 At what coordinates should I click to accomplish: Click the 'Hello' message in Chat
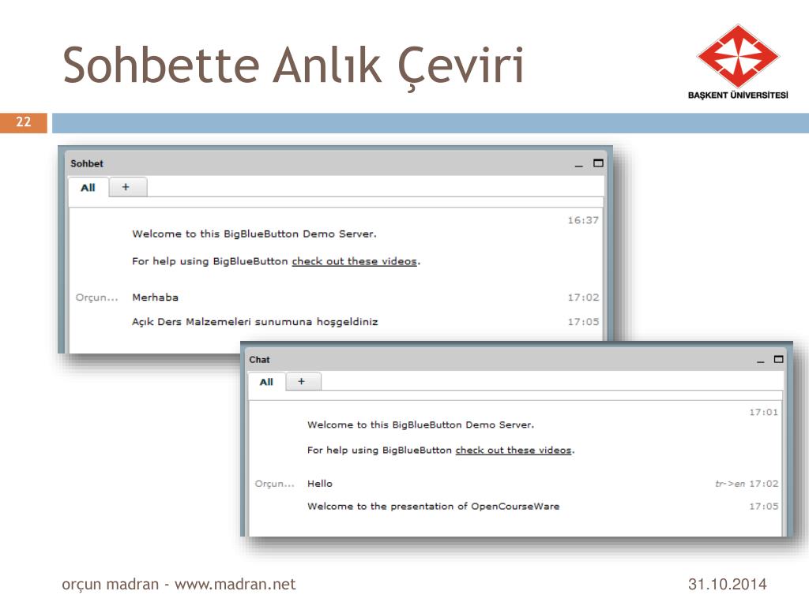click(320, 484)
